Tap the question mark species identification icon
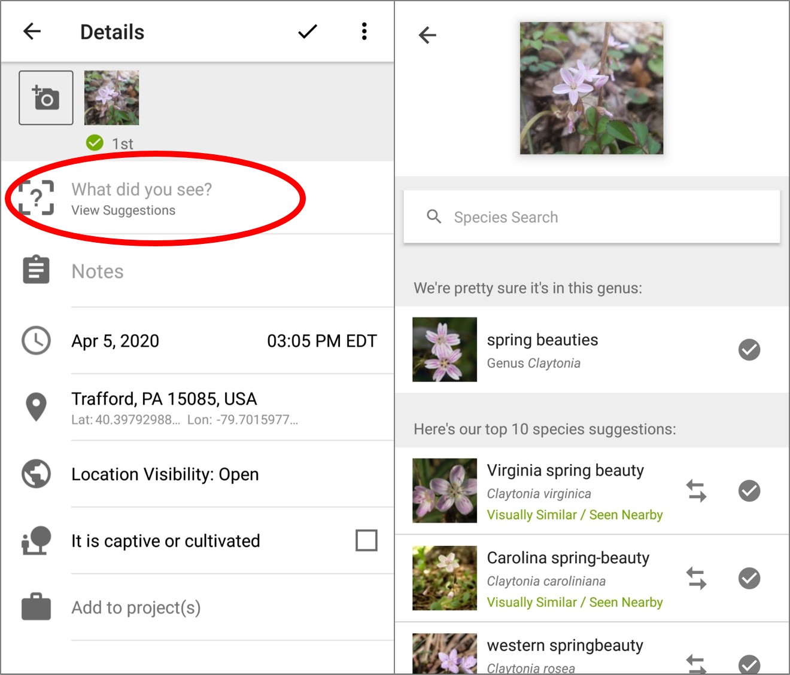The height and width of the screenshot is (675, 790). click(36, 197)
